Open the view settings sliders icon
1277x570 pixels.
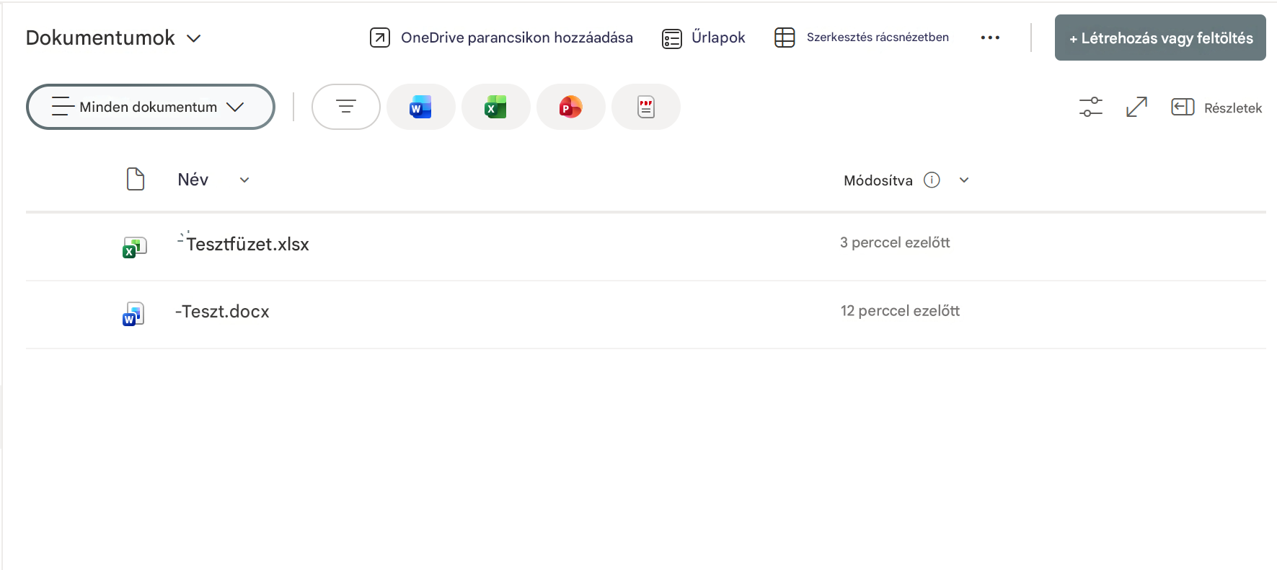(x=1091, y=107)
